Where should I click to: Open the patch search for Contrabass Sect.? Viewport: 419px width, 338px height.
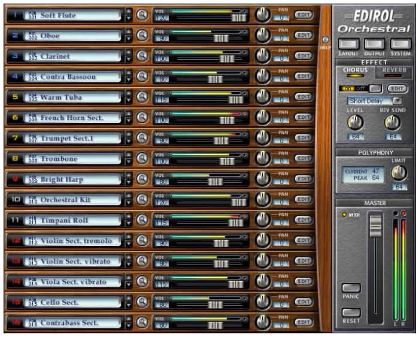(142, 322)
